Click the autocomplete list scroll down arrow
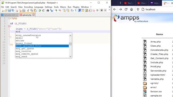The width and height of the screenshot is (173, 97). [x=70, y=56]
